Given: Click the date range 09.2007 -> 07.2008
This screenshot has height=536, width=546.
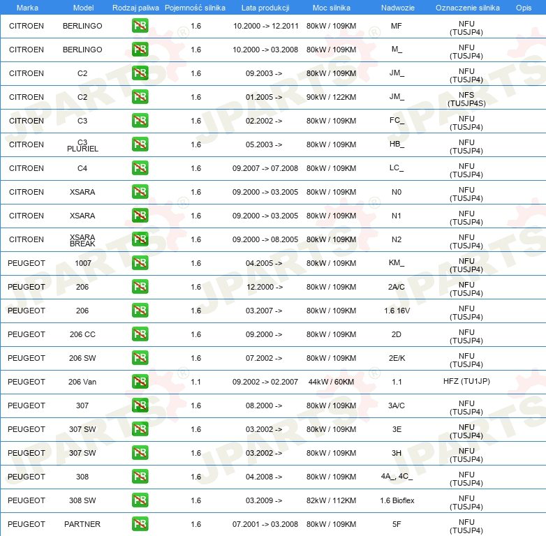Looking at the screenshot, I should pos(265,168).
